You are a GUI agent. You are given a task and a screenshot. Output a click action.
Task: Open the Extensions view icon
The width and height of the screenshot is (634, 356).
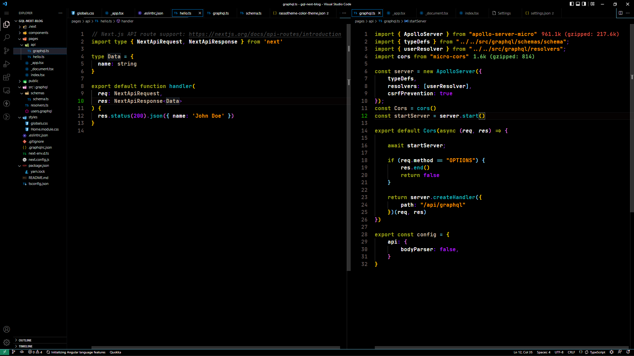click(x=7, y=77)
